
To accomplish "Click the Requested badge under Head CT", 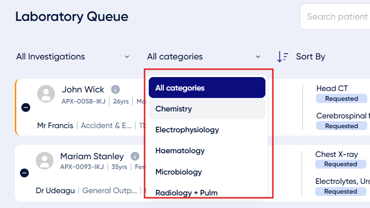I will pyautogui.click(x=342, y=98).
